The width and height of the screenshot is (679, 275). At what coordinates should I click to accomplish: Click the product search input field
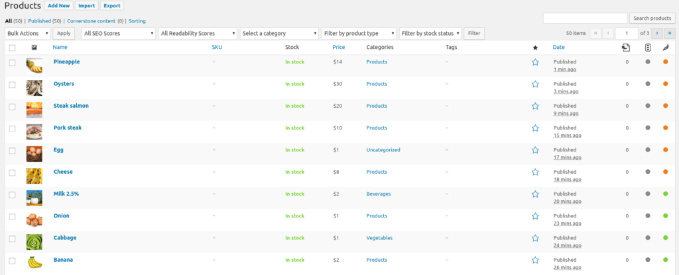(x=585, y=18)
